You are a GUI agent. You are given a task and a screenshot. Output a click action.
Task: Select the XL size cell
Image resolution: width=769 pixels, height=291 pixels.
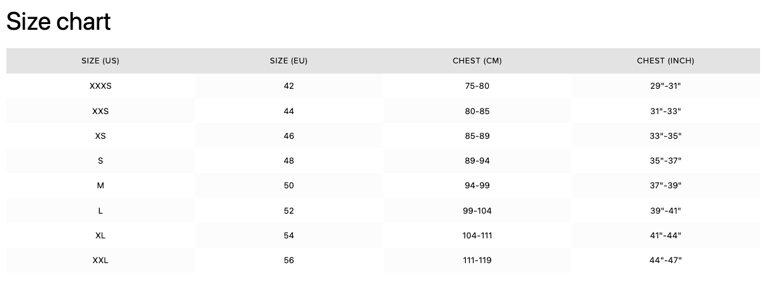click(x=100, y=235)
